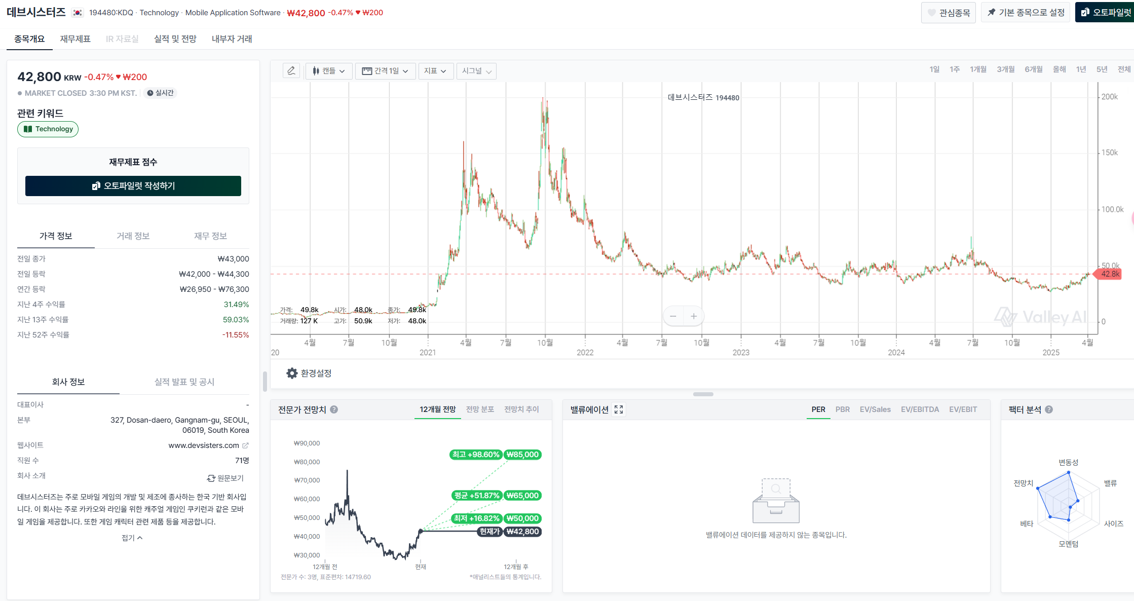Click the gear icon next to 환경설정

click(292, 373)
